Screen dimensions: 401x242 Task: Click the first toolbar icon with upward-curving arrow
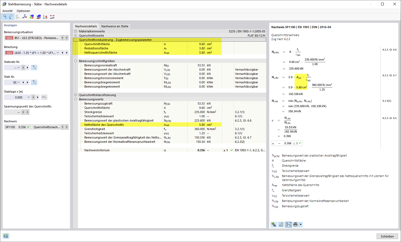pos(4,17)
